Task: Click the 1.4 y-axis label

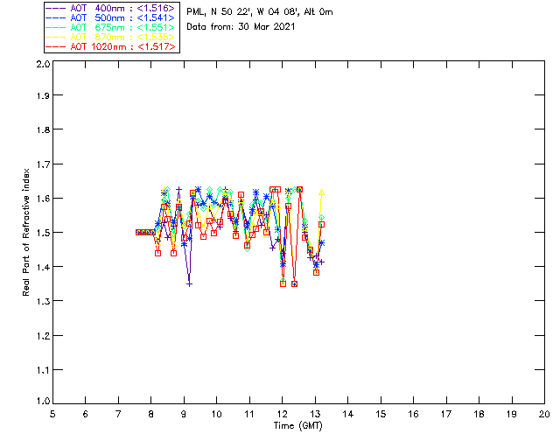Action: tap(43, 267)
